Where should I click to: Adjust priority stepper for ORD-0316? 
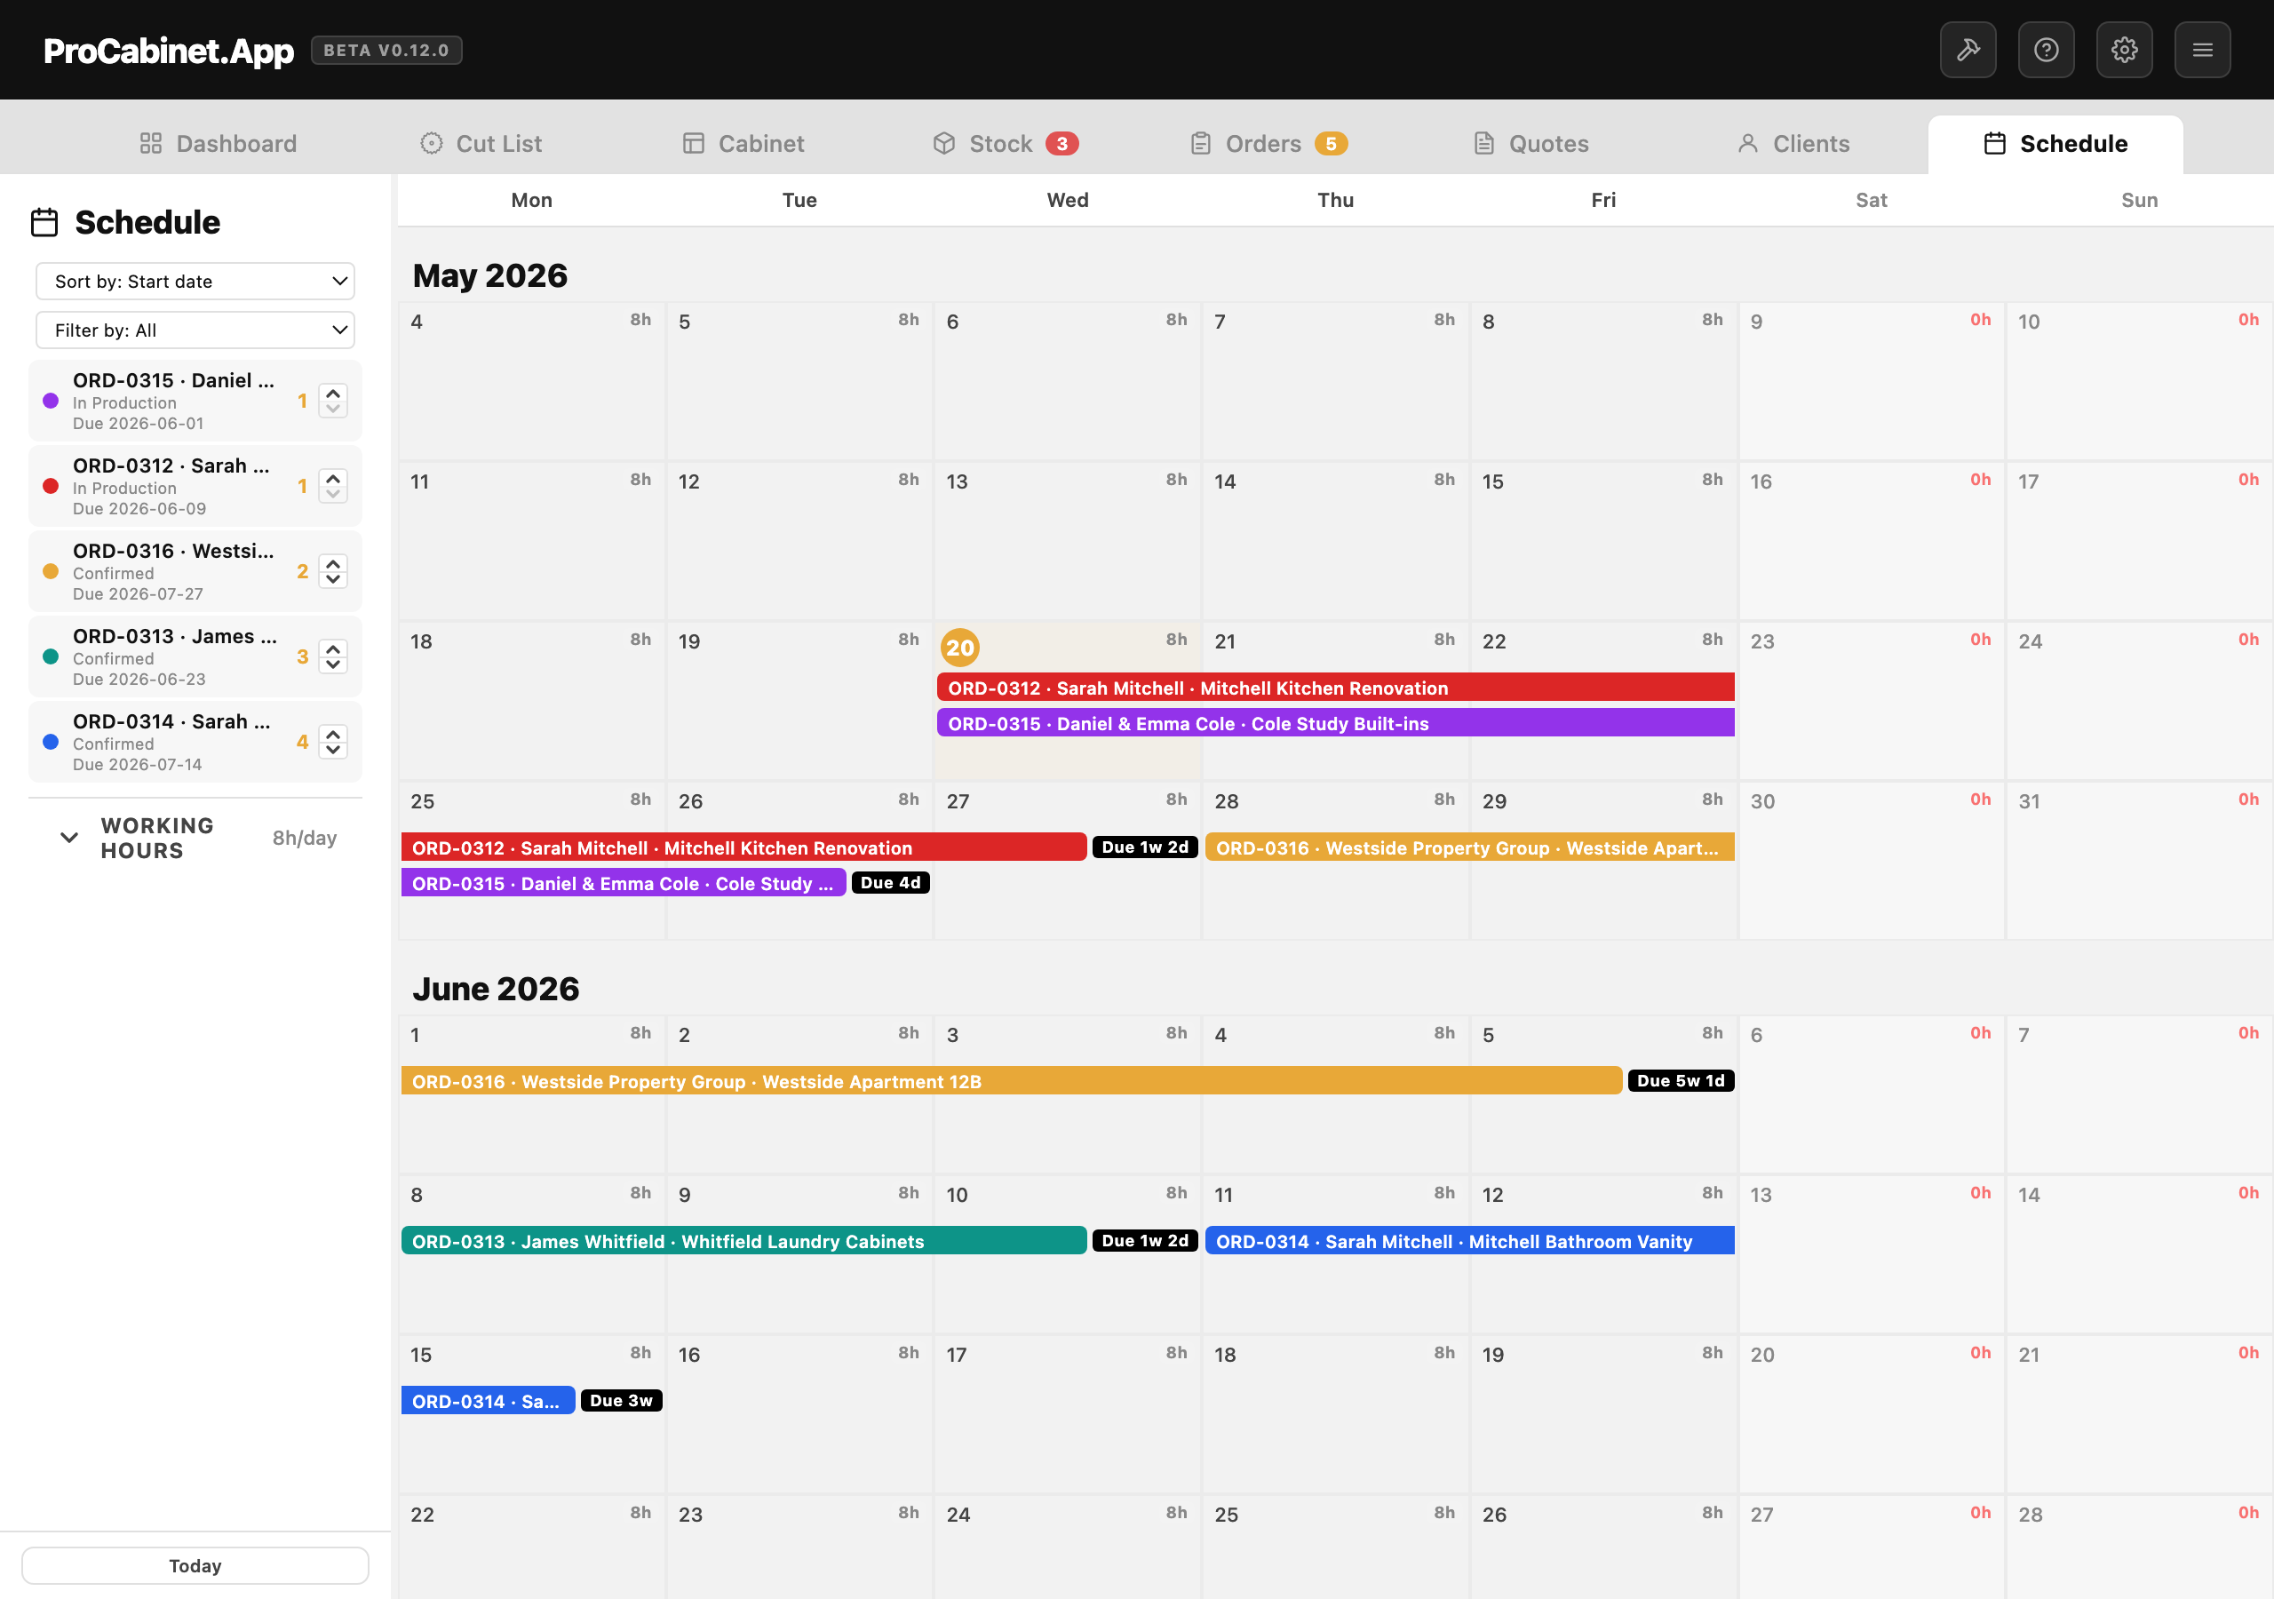(x=333, y=571)
